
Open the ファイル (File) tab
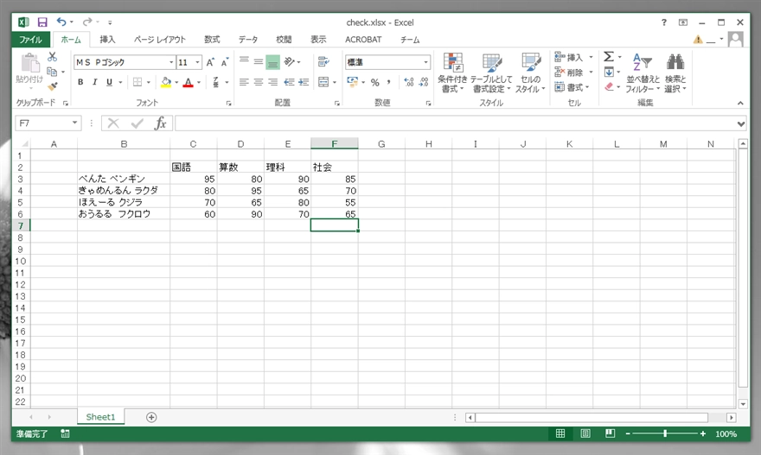pyautogui.click(x=30, y=40)
